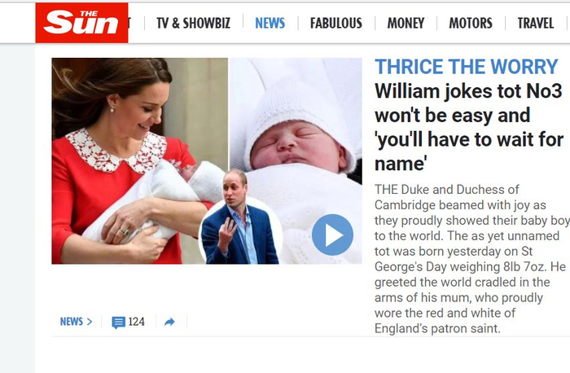The image size is (570, 373).
Task: View the 124 comments count
Action: click(x=136, y=322)
